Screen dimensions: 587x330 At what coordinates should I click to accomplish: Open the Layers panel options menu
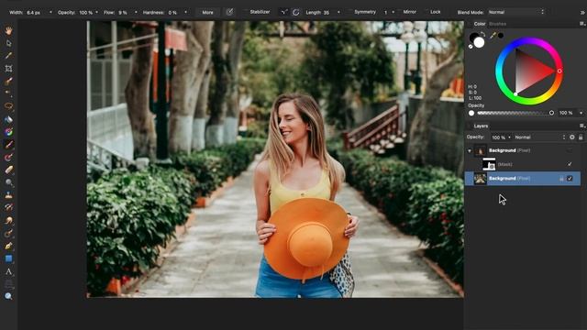582,126
